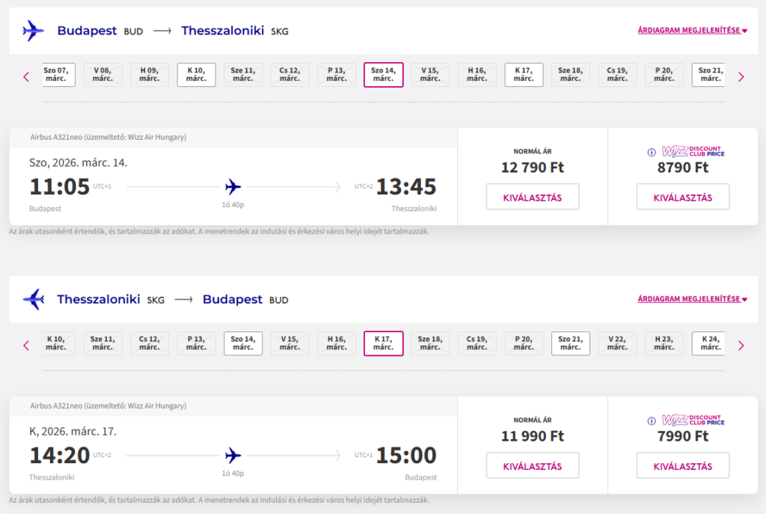Select outbound date K 10, márc.

tap(196, 75)
